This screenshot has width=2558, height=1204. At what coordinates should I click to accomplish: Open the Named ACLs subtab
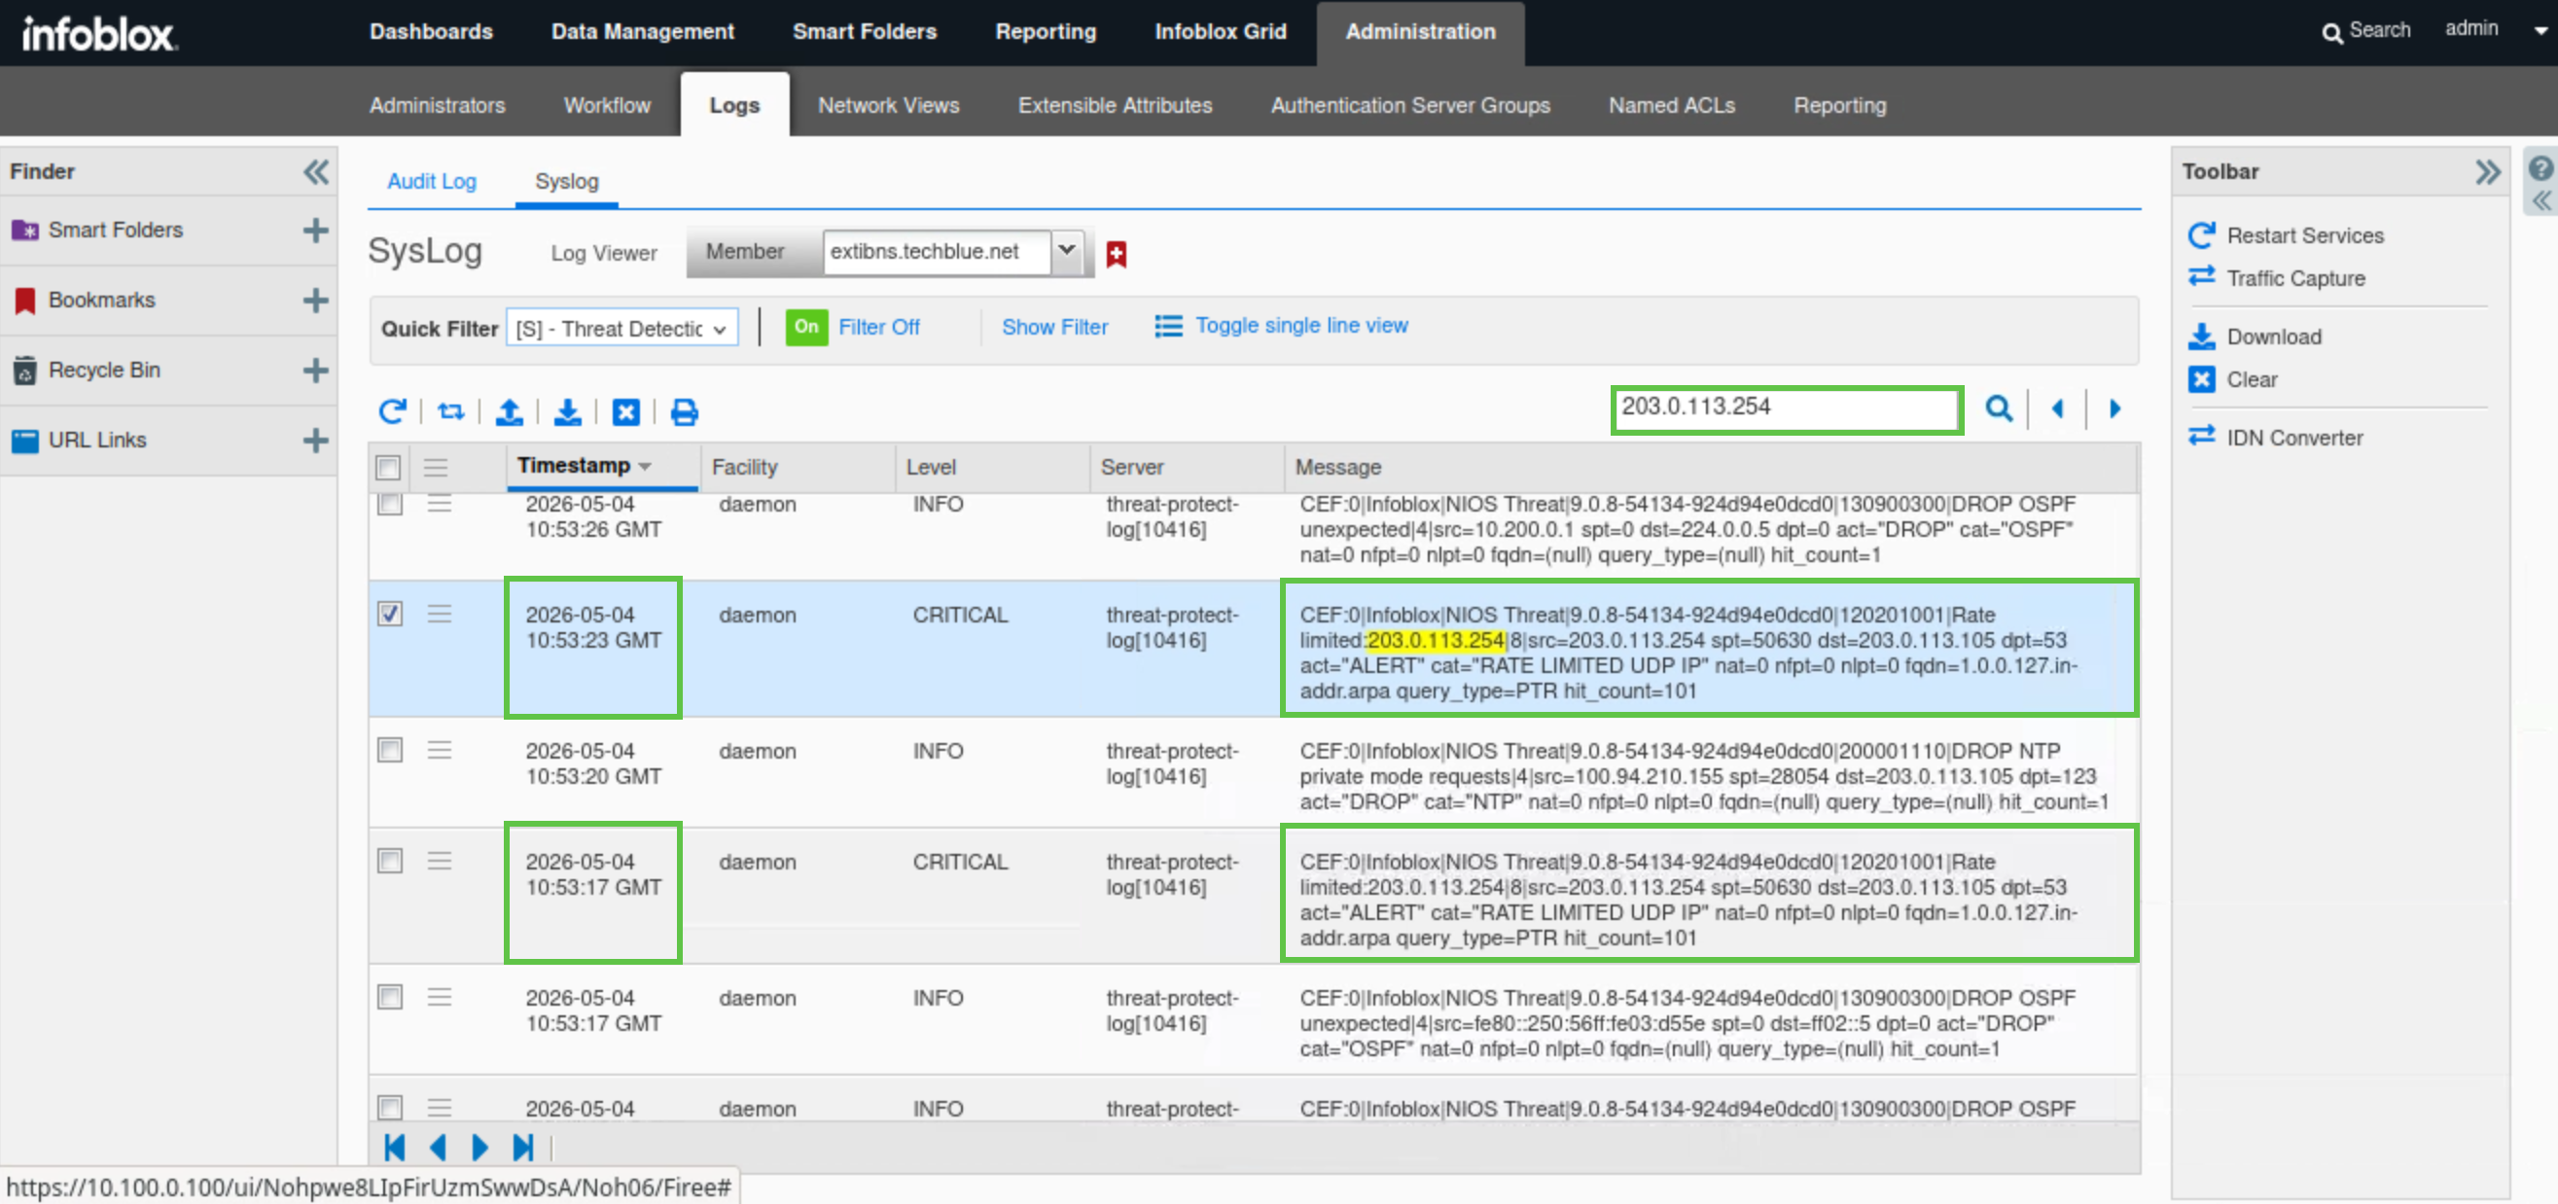pos(1671,105)
